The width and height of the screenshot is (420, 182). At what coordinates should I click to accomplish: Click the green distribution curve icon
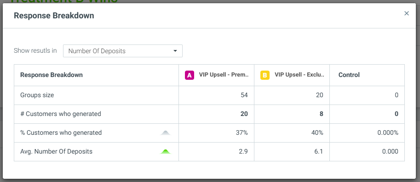point(165,152)
